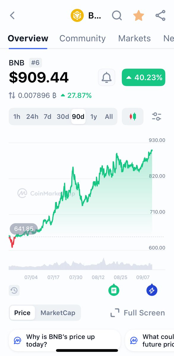Viewport: 174px width, 356px height.
Task: Tap the back arrow icon
Action: point(12,15)
